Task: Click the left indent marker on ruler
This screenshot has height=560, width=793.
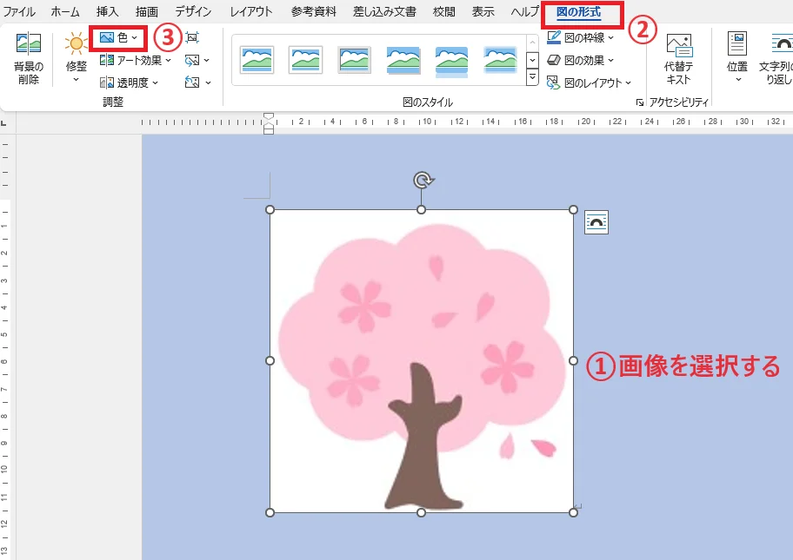Action: [269, 130]
